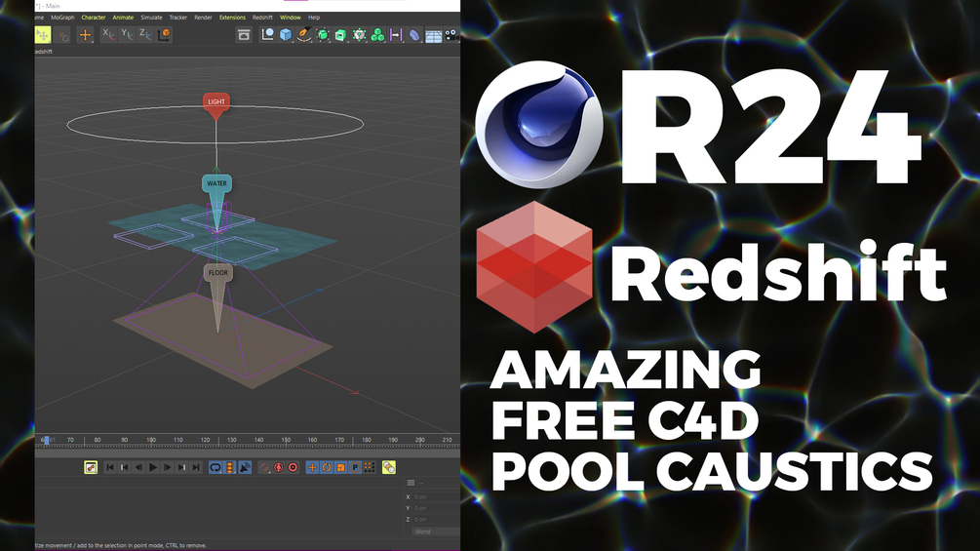Toggle world/object coordinate system

[164, 34]
